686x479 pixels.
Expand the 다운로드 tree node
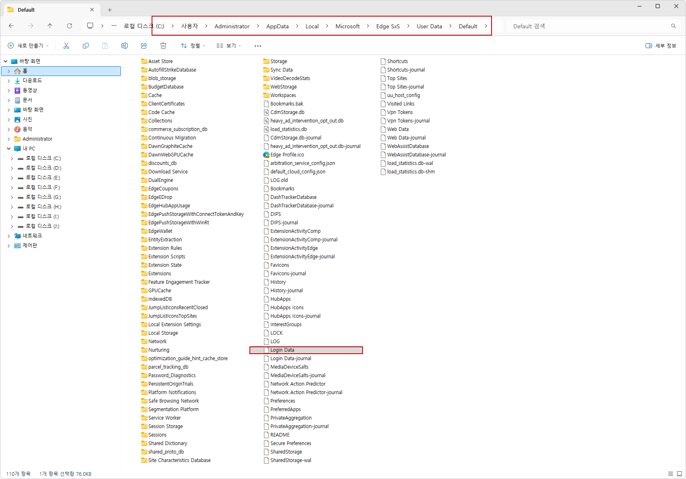pyautogui.click(x=9, y=81)
